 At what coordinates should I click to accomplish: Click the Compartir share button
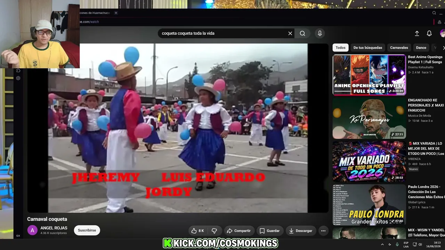point(238,231)
